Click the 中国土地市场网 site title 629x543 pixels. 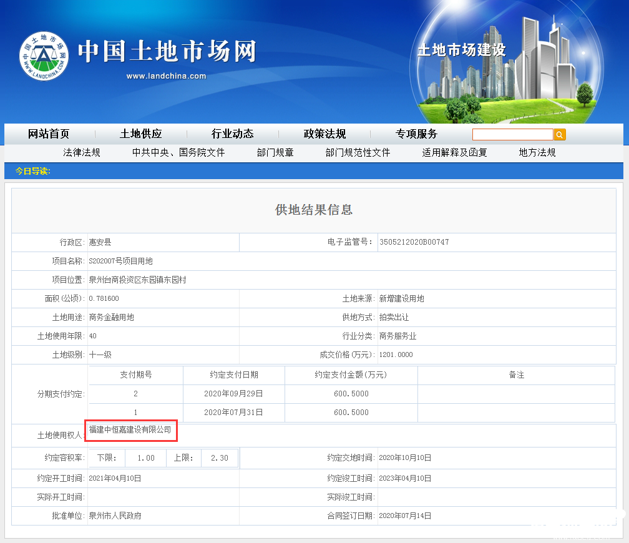point(167,52)
